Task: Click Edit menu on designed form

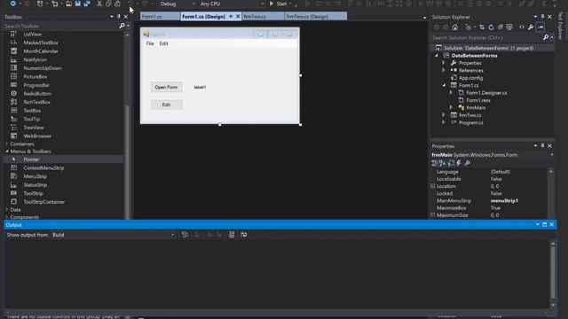Action: pos(163,43)
